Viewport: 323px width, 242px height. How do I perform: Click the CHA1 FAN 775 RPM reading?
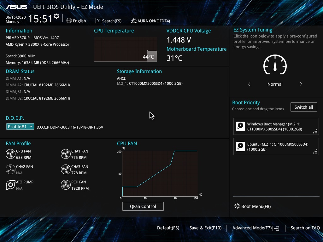click(79, 158)
